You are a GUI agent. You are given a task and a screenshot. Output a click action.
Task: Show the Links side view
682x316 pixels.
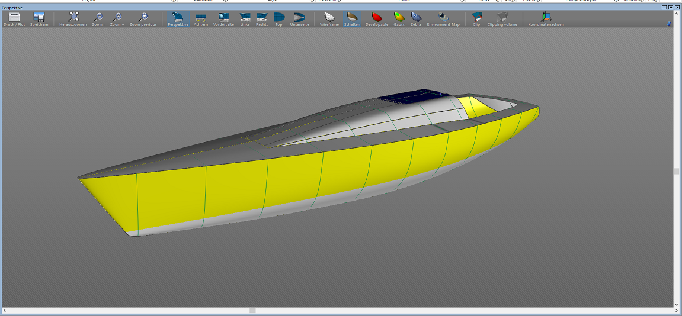[x=245, y=18]
